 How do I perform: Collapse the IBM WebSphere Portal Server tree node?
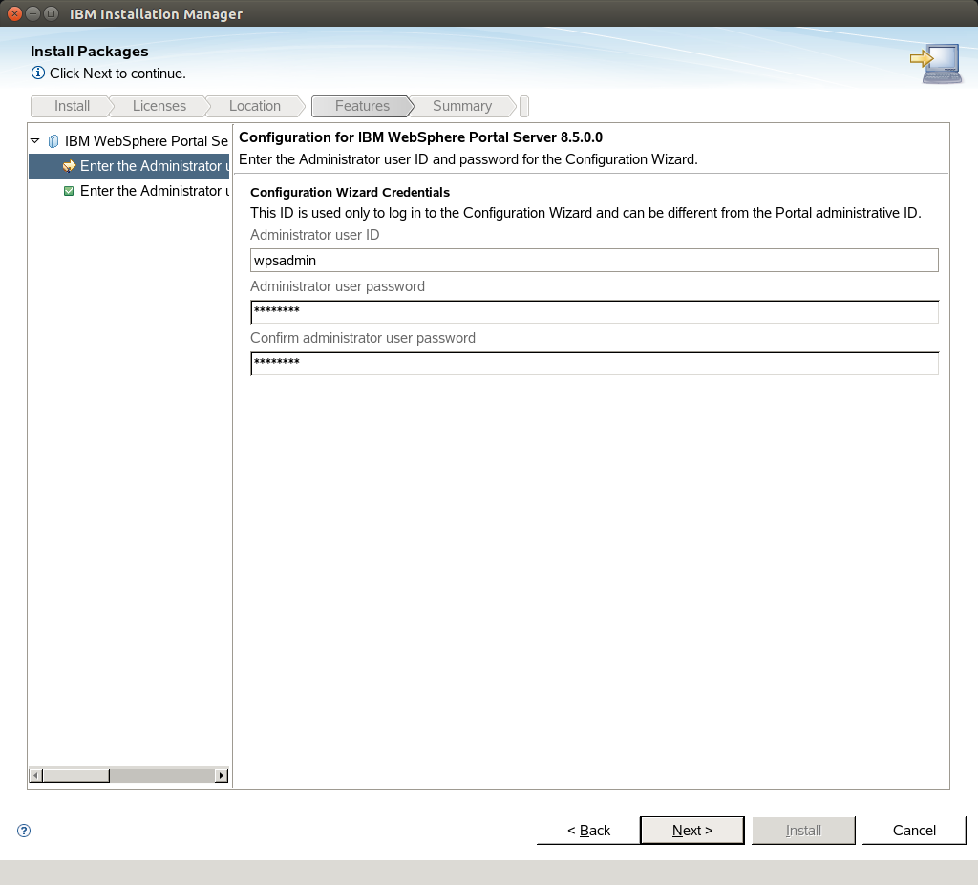[x=35, y=141]
